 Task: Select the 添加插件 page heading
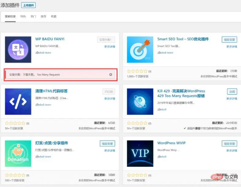pos(10,5)
